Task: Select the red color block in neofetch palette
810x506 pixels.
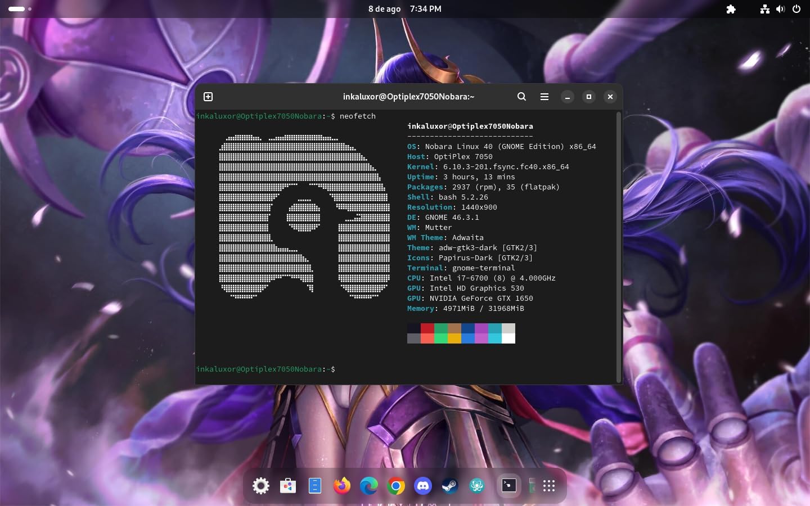Action: point(427,328)
